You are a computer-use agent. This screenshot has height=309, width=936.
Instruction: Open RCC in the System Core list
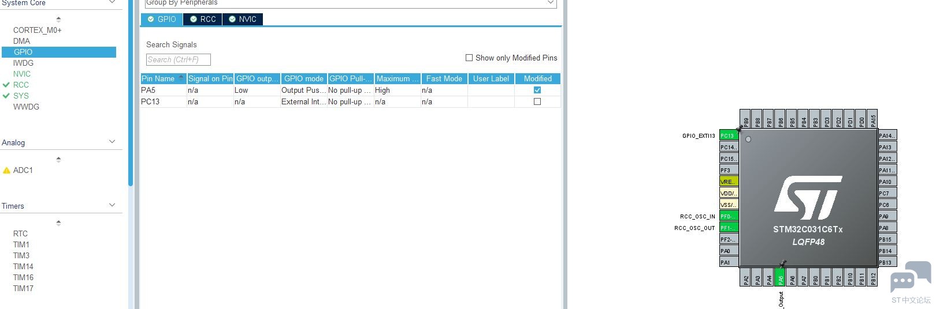pyautogui.click(x=21, y=85)
